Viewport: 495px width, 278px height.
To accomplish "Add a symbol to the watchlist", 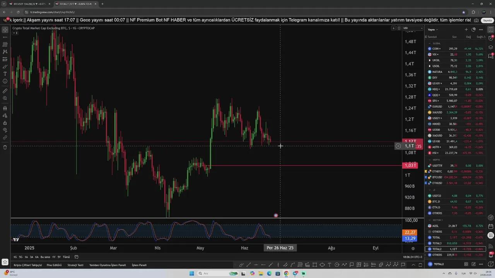I will (x=466, y=29).
